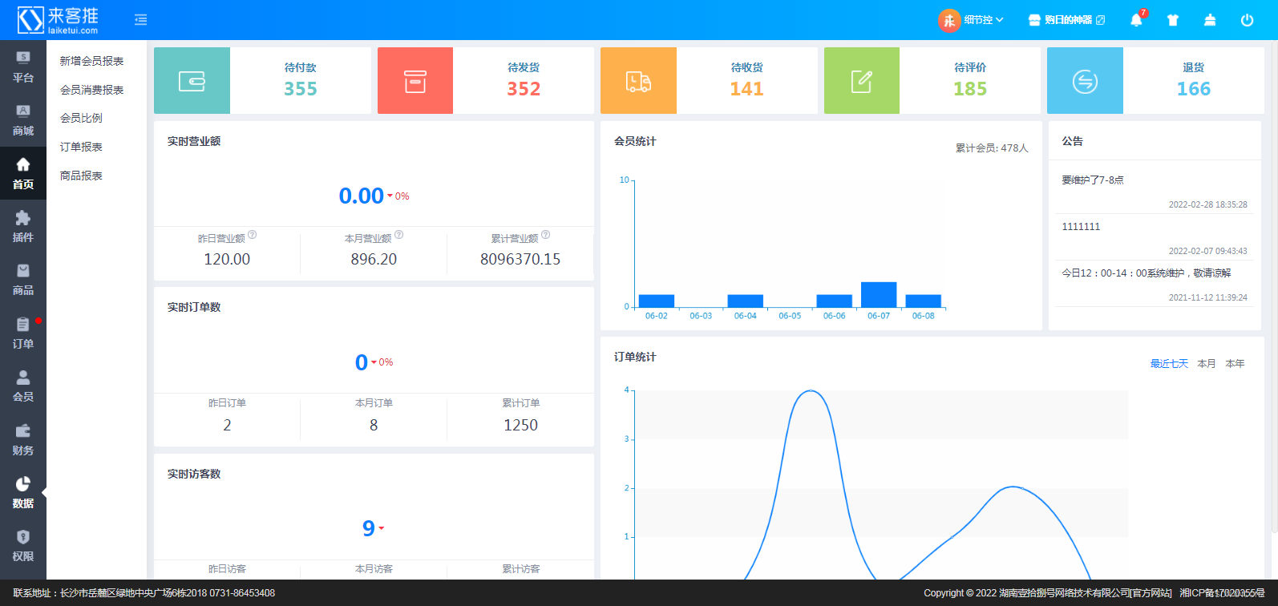Click the red 待发货 box icon
Viewport: 1278px width, 606px height.
(x=415, y=81)
